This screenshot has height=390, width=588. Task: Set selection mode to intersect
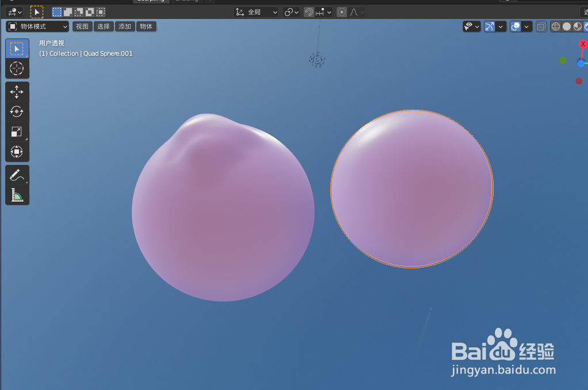[101, 13]
